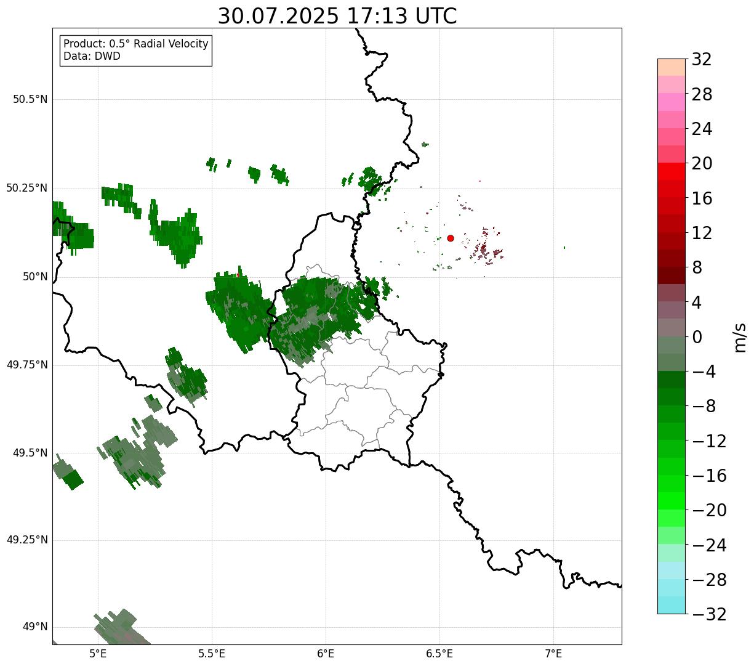Click the colorbar tick label 12
Image resolution: width=754 pixels, height=666 pixels.
point(702,234)
